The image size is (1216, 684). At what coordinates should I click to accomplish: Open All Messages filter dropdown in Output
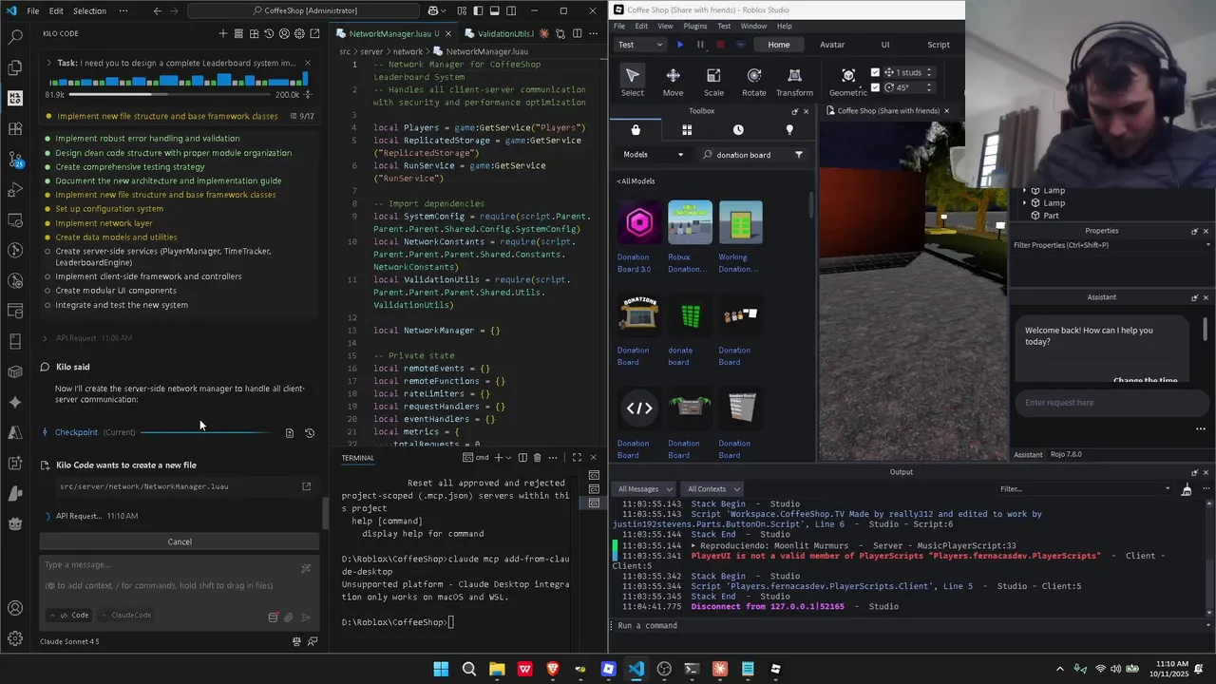(x=644, y=489)
